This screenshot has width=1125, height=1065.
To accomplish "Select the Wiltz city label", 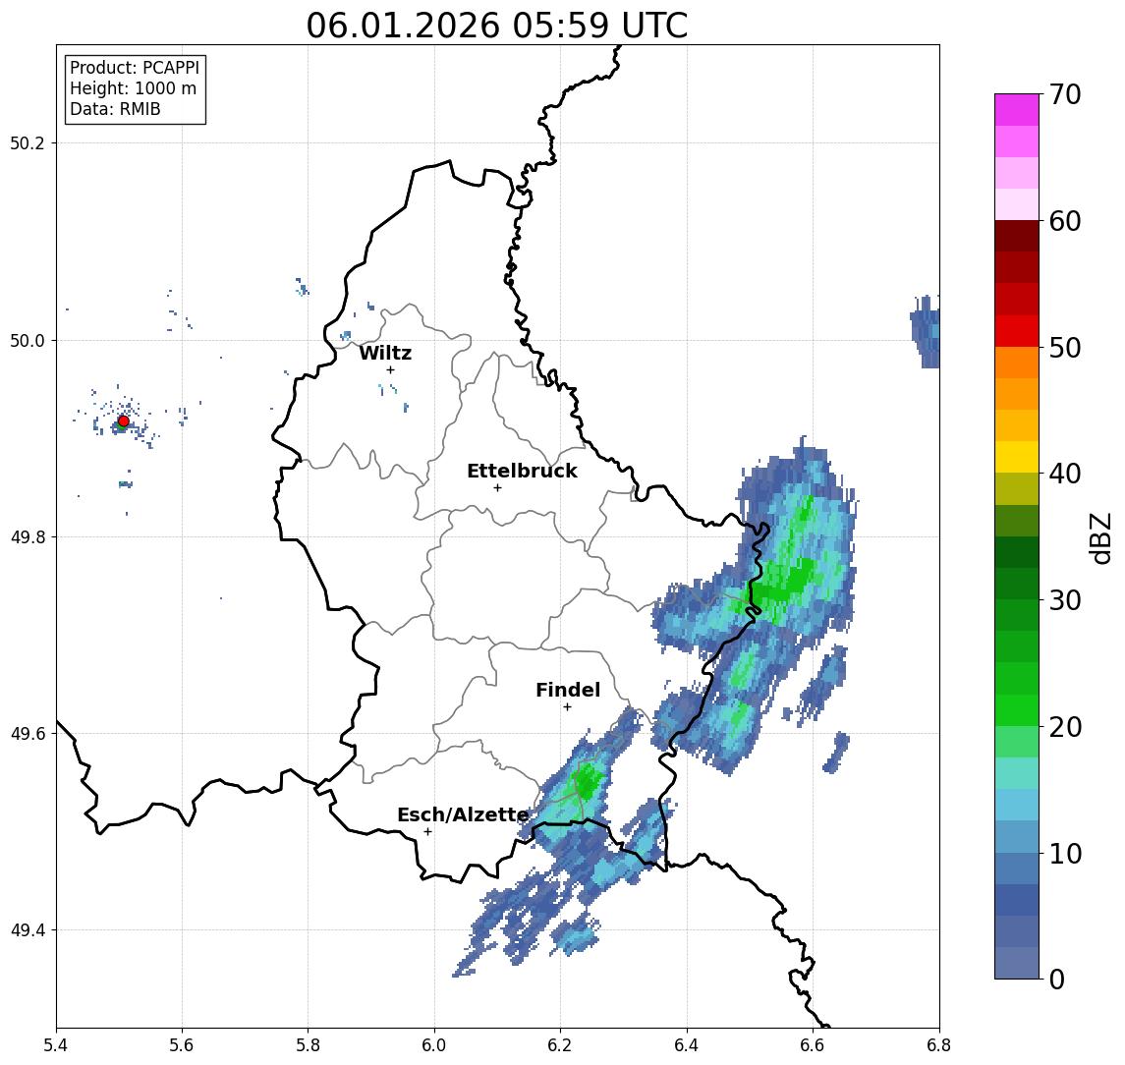I will [385, 353].
